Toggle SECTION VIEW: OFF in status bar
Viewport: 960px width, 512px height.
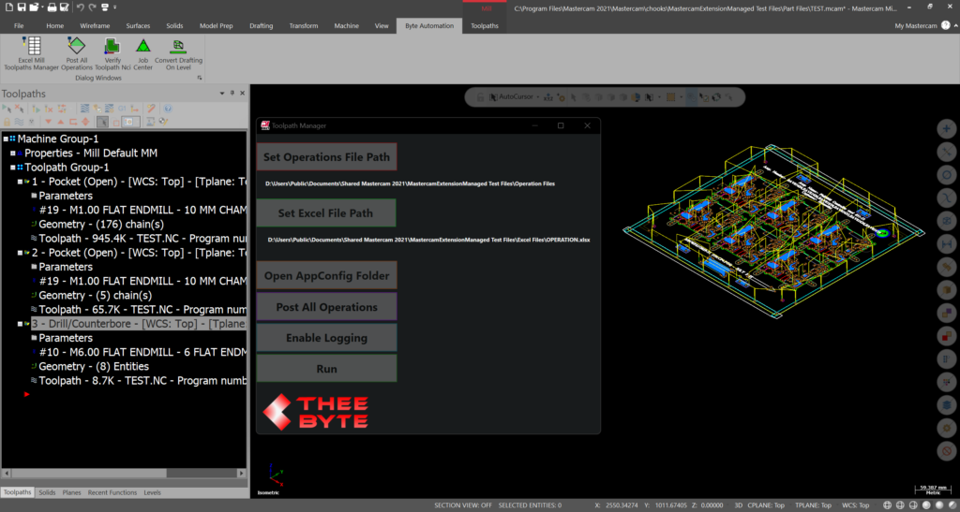point(463,505)
